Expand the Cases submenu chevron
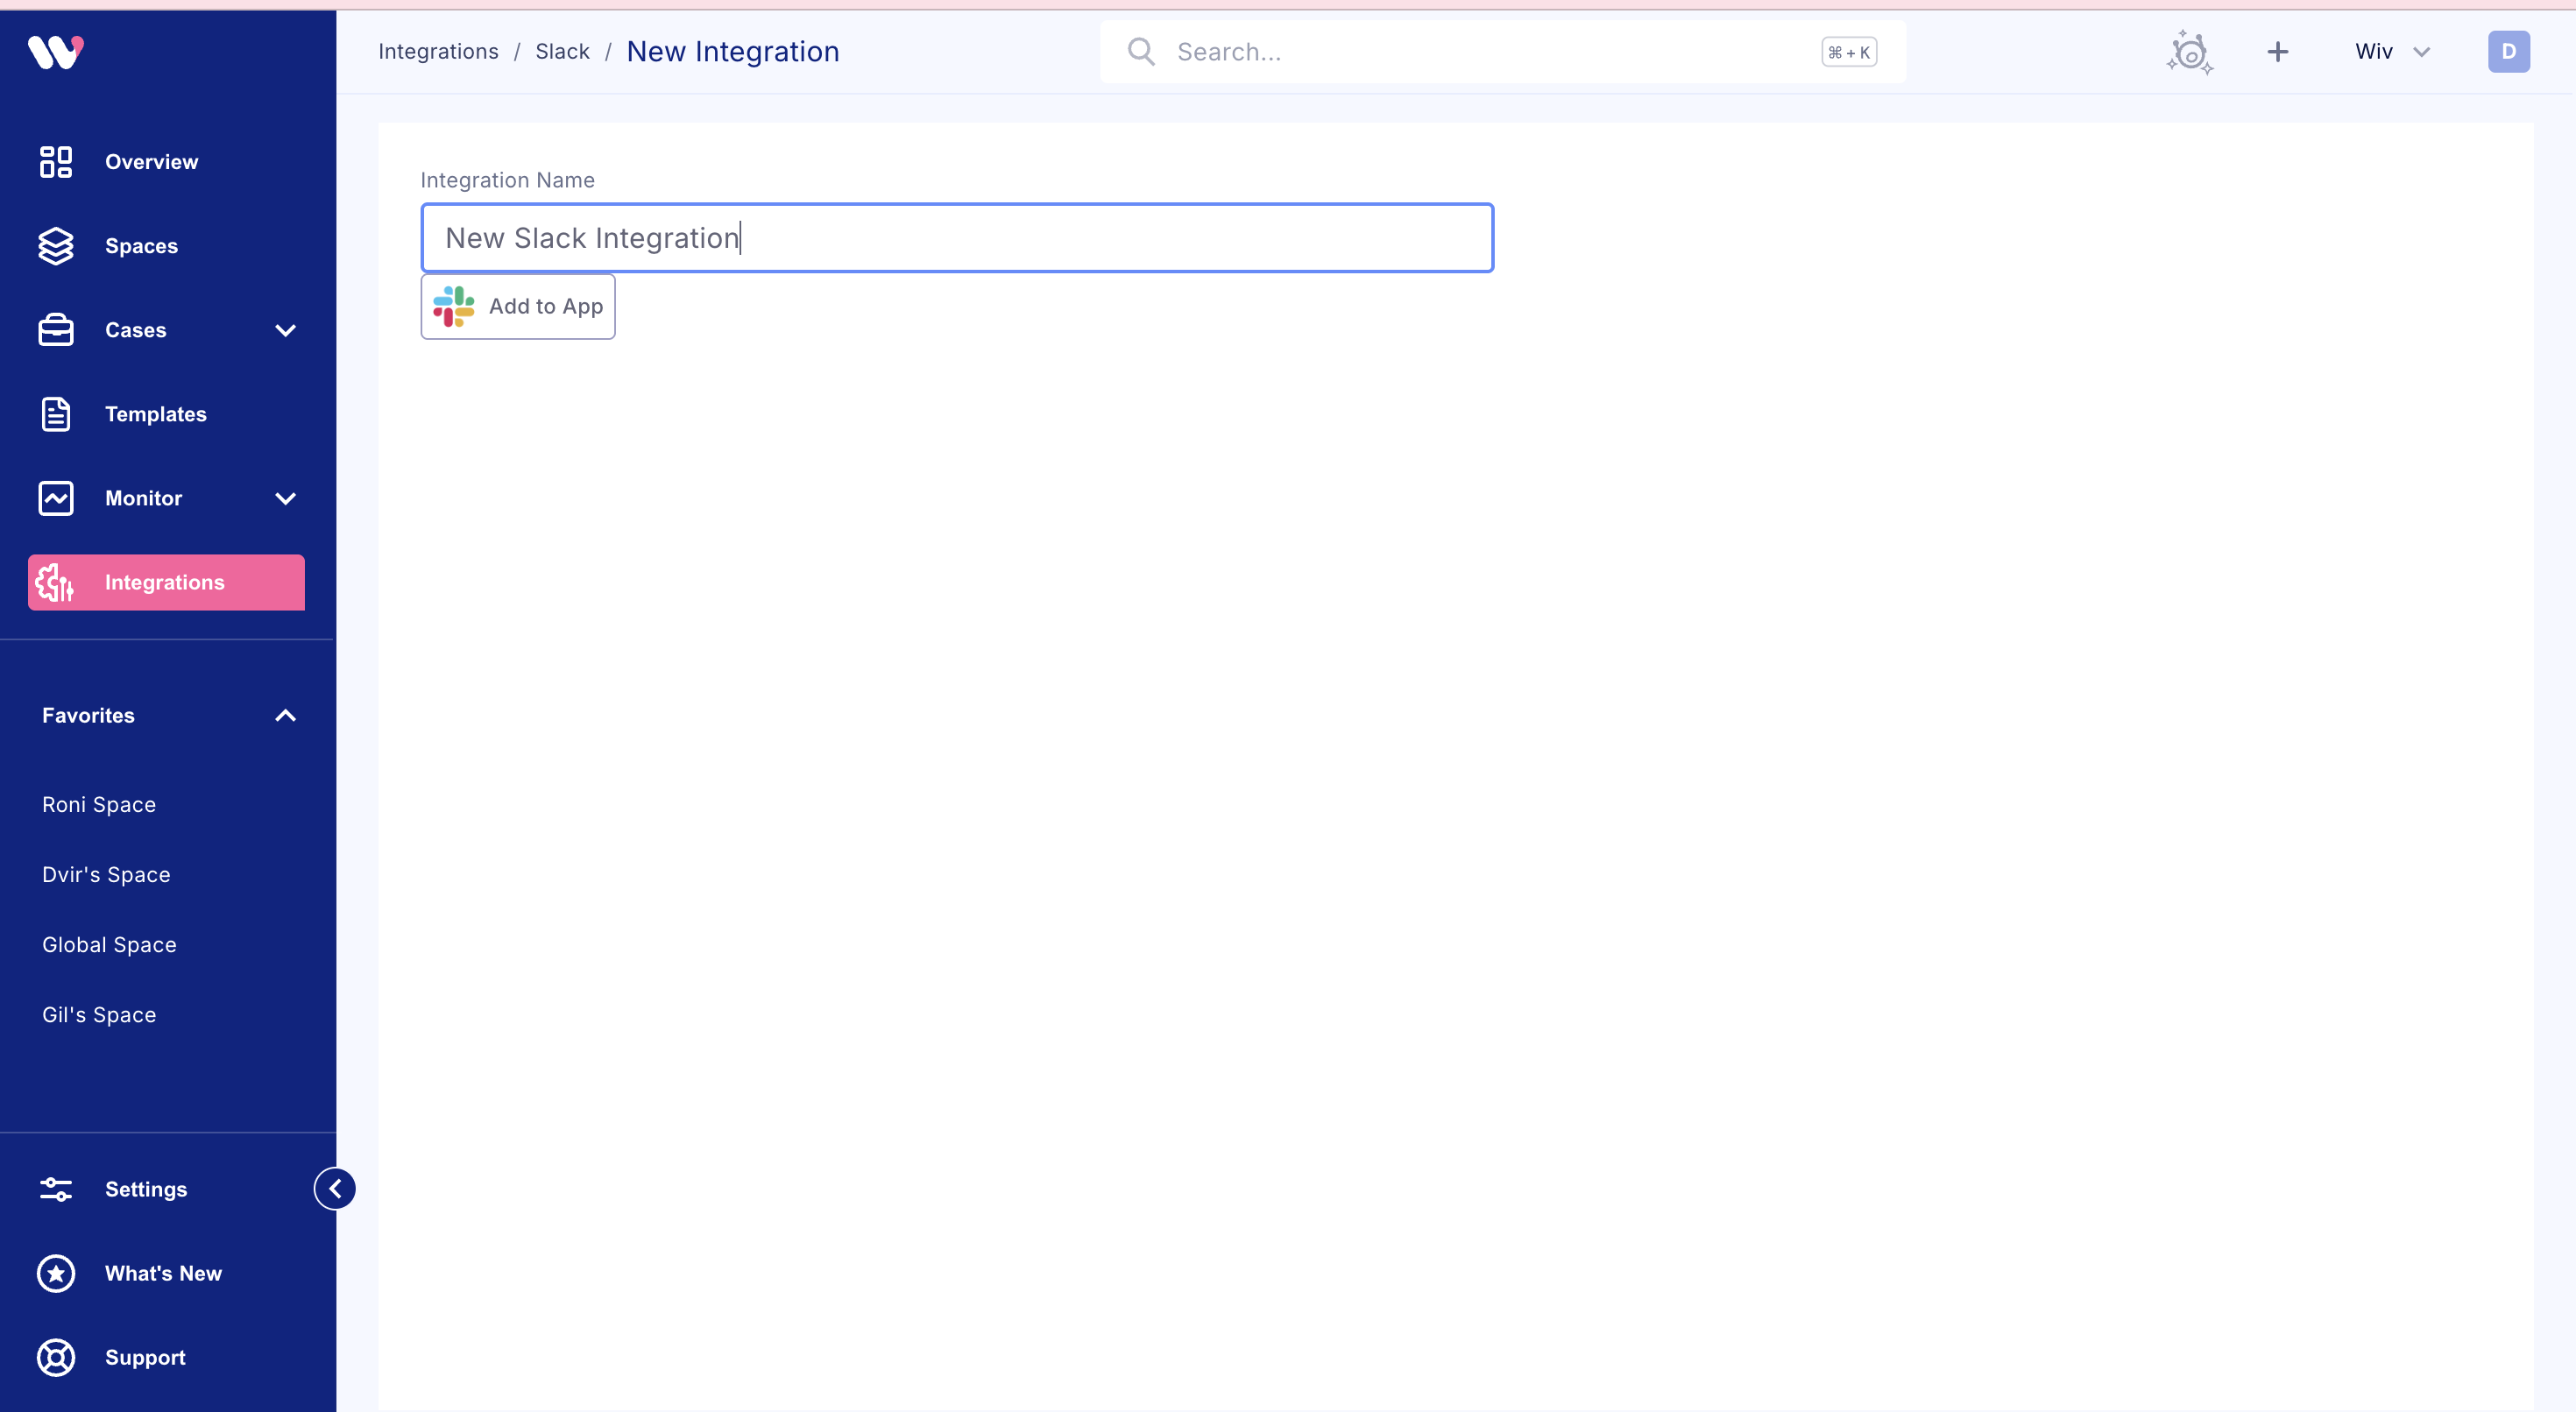Image resolution: width=2576 pixels, height=1412 pixels. (285, 330)
